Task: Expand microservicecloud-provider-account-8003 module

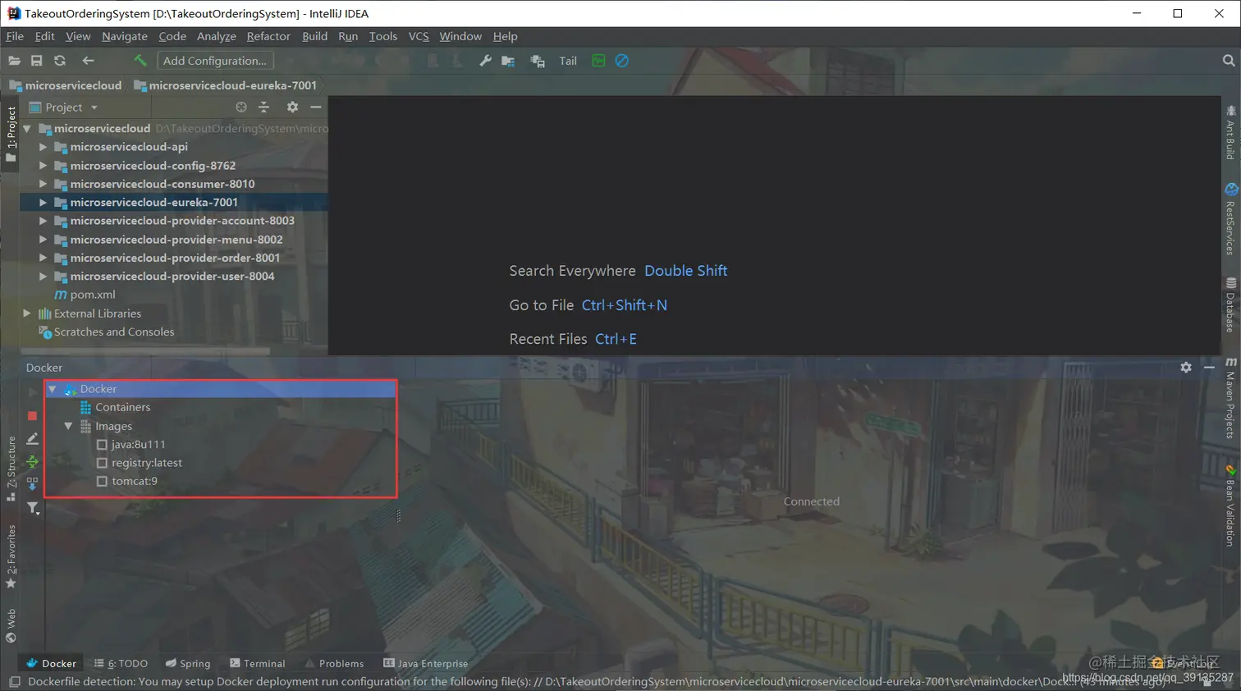Action: (x=44, y=221)
